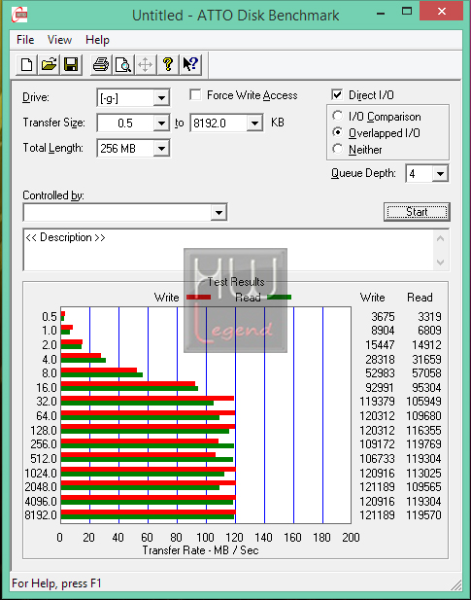
Task: Click inside the Description text box
Action: click(228, 250)
